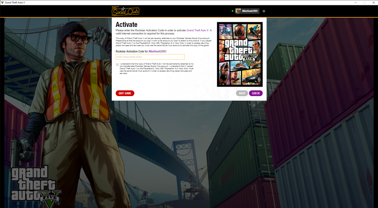Click the green online status dot

(232, 11)
